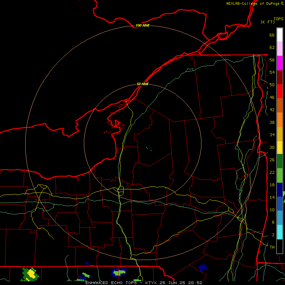Select the dark red (maroon) legend swatch
Image resolution: width=285 pixels, height=285 pixels.
280,77
